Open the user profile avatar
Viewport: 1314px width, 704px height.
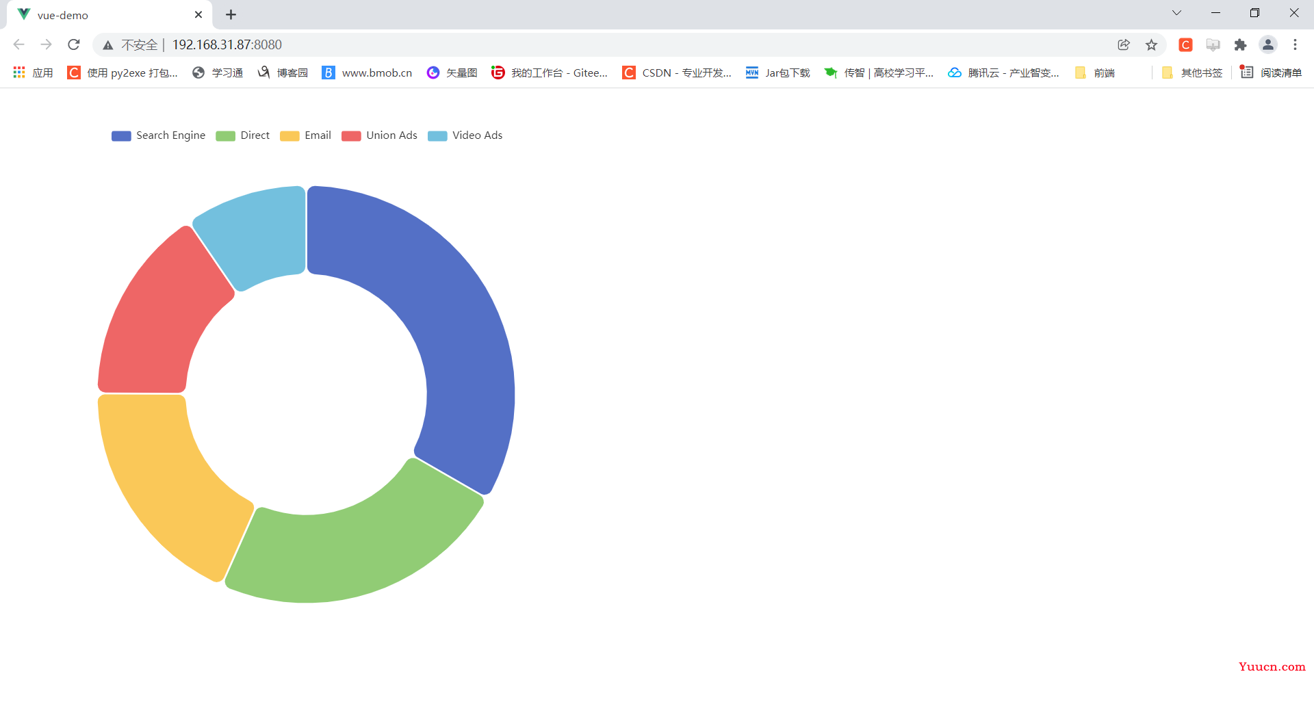pyautogui.click(x=1268, y=44)
